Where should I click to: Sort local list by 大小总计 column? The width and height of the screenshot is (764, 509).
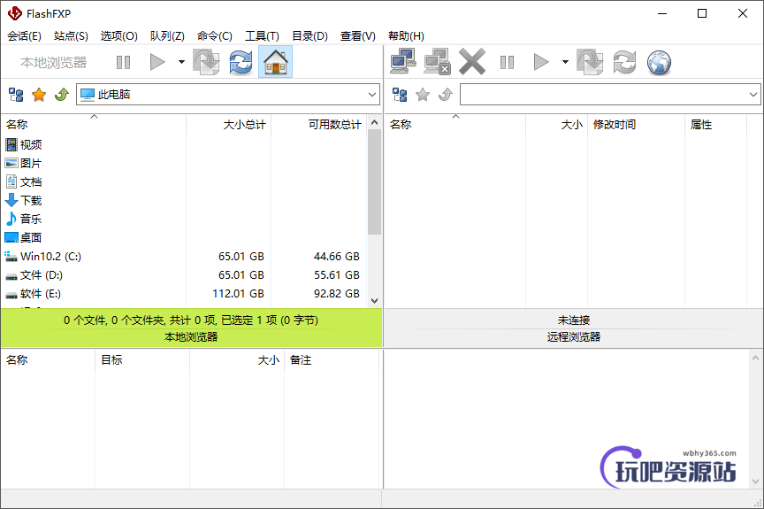[x=228, y=125]
